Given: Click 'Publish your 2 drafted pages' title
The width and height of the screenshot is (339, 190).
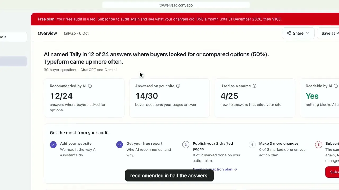Looking at the screenshot, I should 213,146.
